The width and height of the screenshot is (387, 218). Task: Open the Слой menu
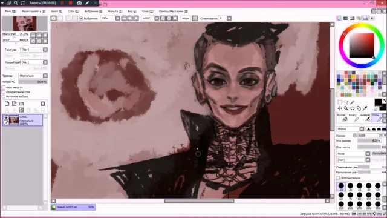coord(73,11)
